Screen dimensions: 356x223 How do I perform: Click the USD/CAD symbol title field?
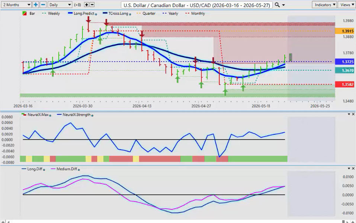tap(197, 5)
